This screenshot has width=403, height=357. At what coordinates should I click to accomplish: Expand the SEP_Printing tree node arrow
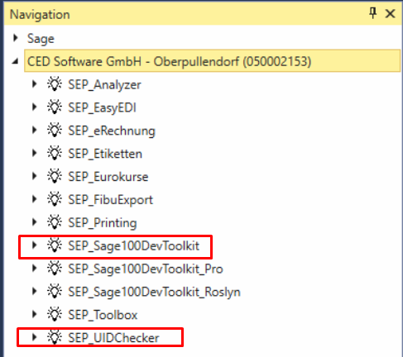point(34,222)
